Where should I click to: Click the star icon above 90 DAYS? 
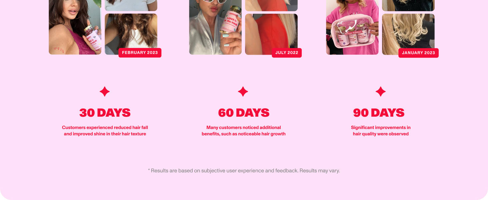coord(381,91)
